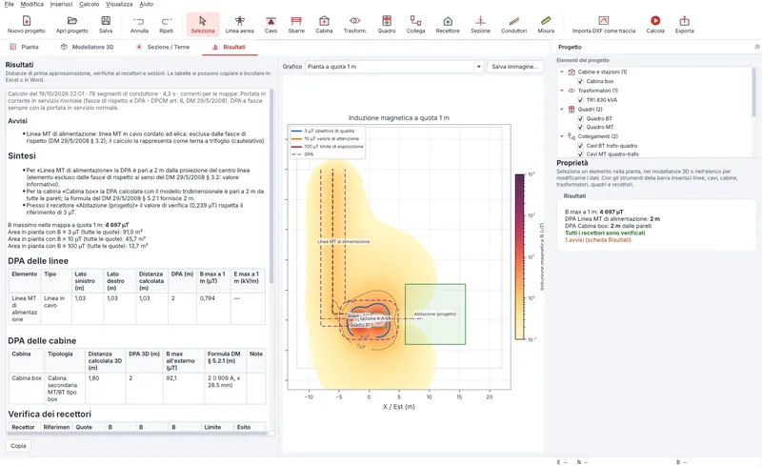
Task: Click the Verifica dei recettori heading
Action: (x=50, y=414)
